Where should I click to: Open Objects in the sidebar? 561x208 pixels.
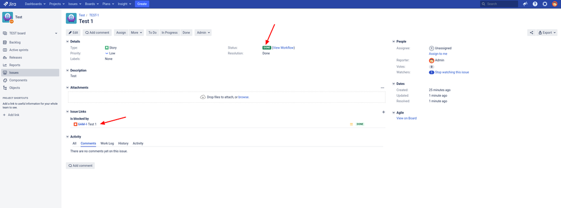coord(30,88)
